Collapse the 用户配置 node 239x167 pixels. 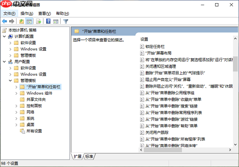(4, 61)
